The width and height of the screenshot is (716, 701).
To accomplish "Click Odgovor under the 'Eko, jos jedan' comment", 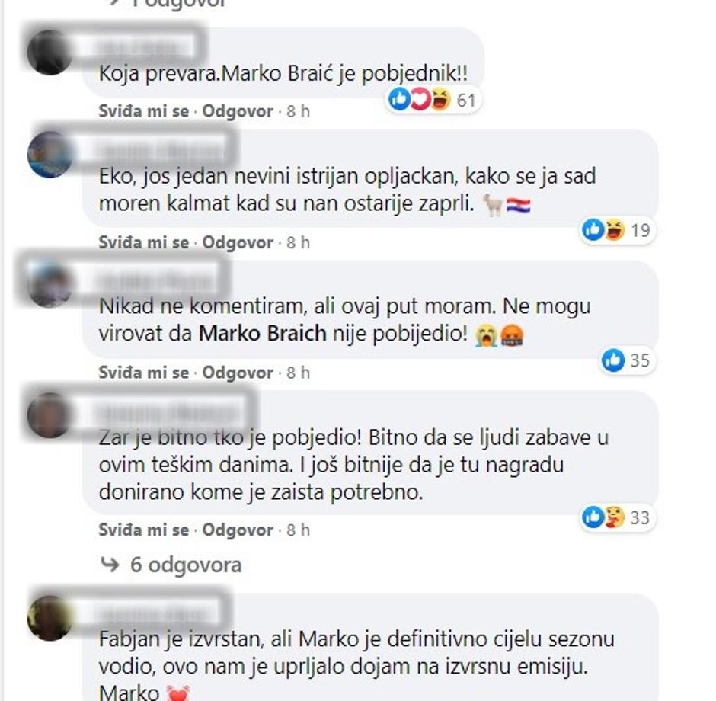I will tap(238, 242).
